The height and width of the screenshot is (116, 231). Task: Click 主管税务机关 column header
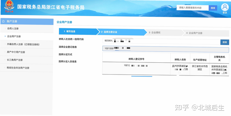click(x=219, y=59)
